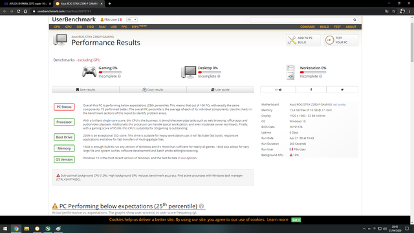Click the info icon next to Gaming Incomplete
Screen dimensions: 414x233
tap(119, 76)
